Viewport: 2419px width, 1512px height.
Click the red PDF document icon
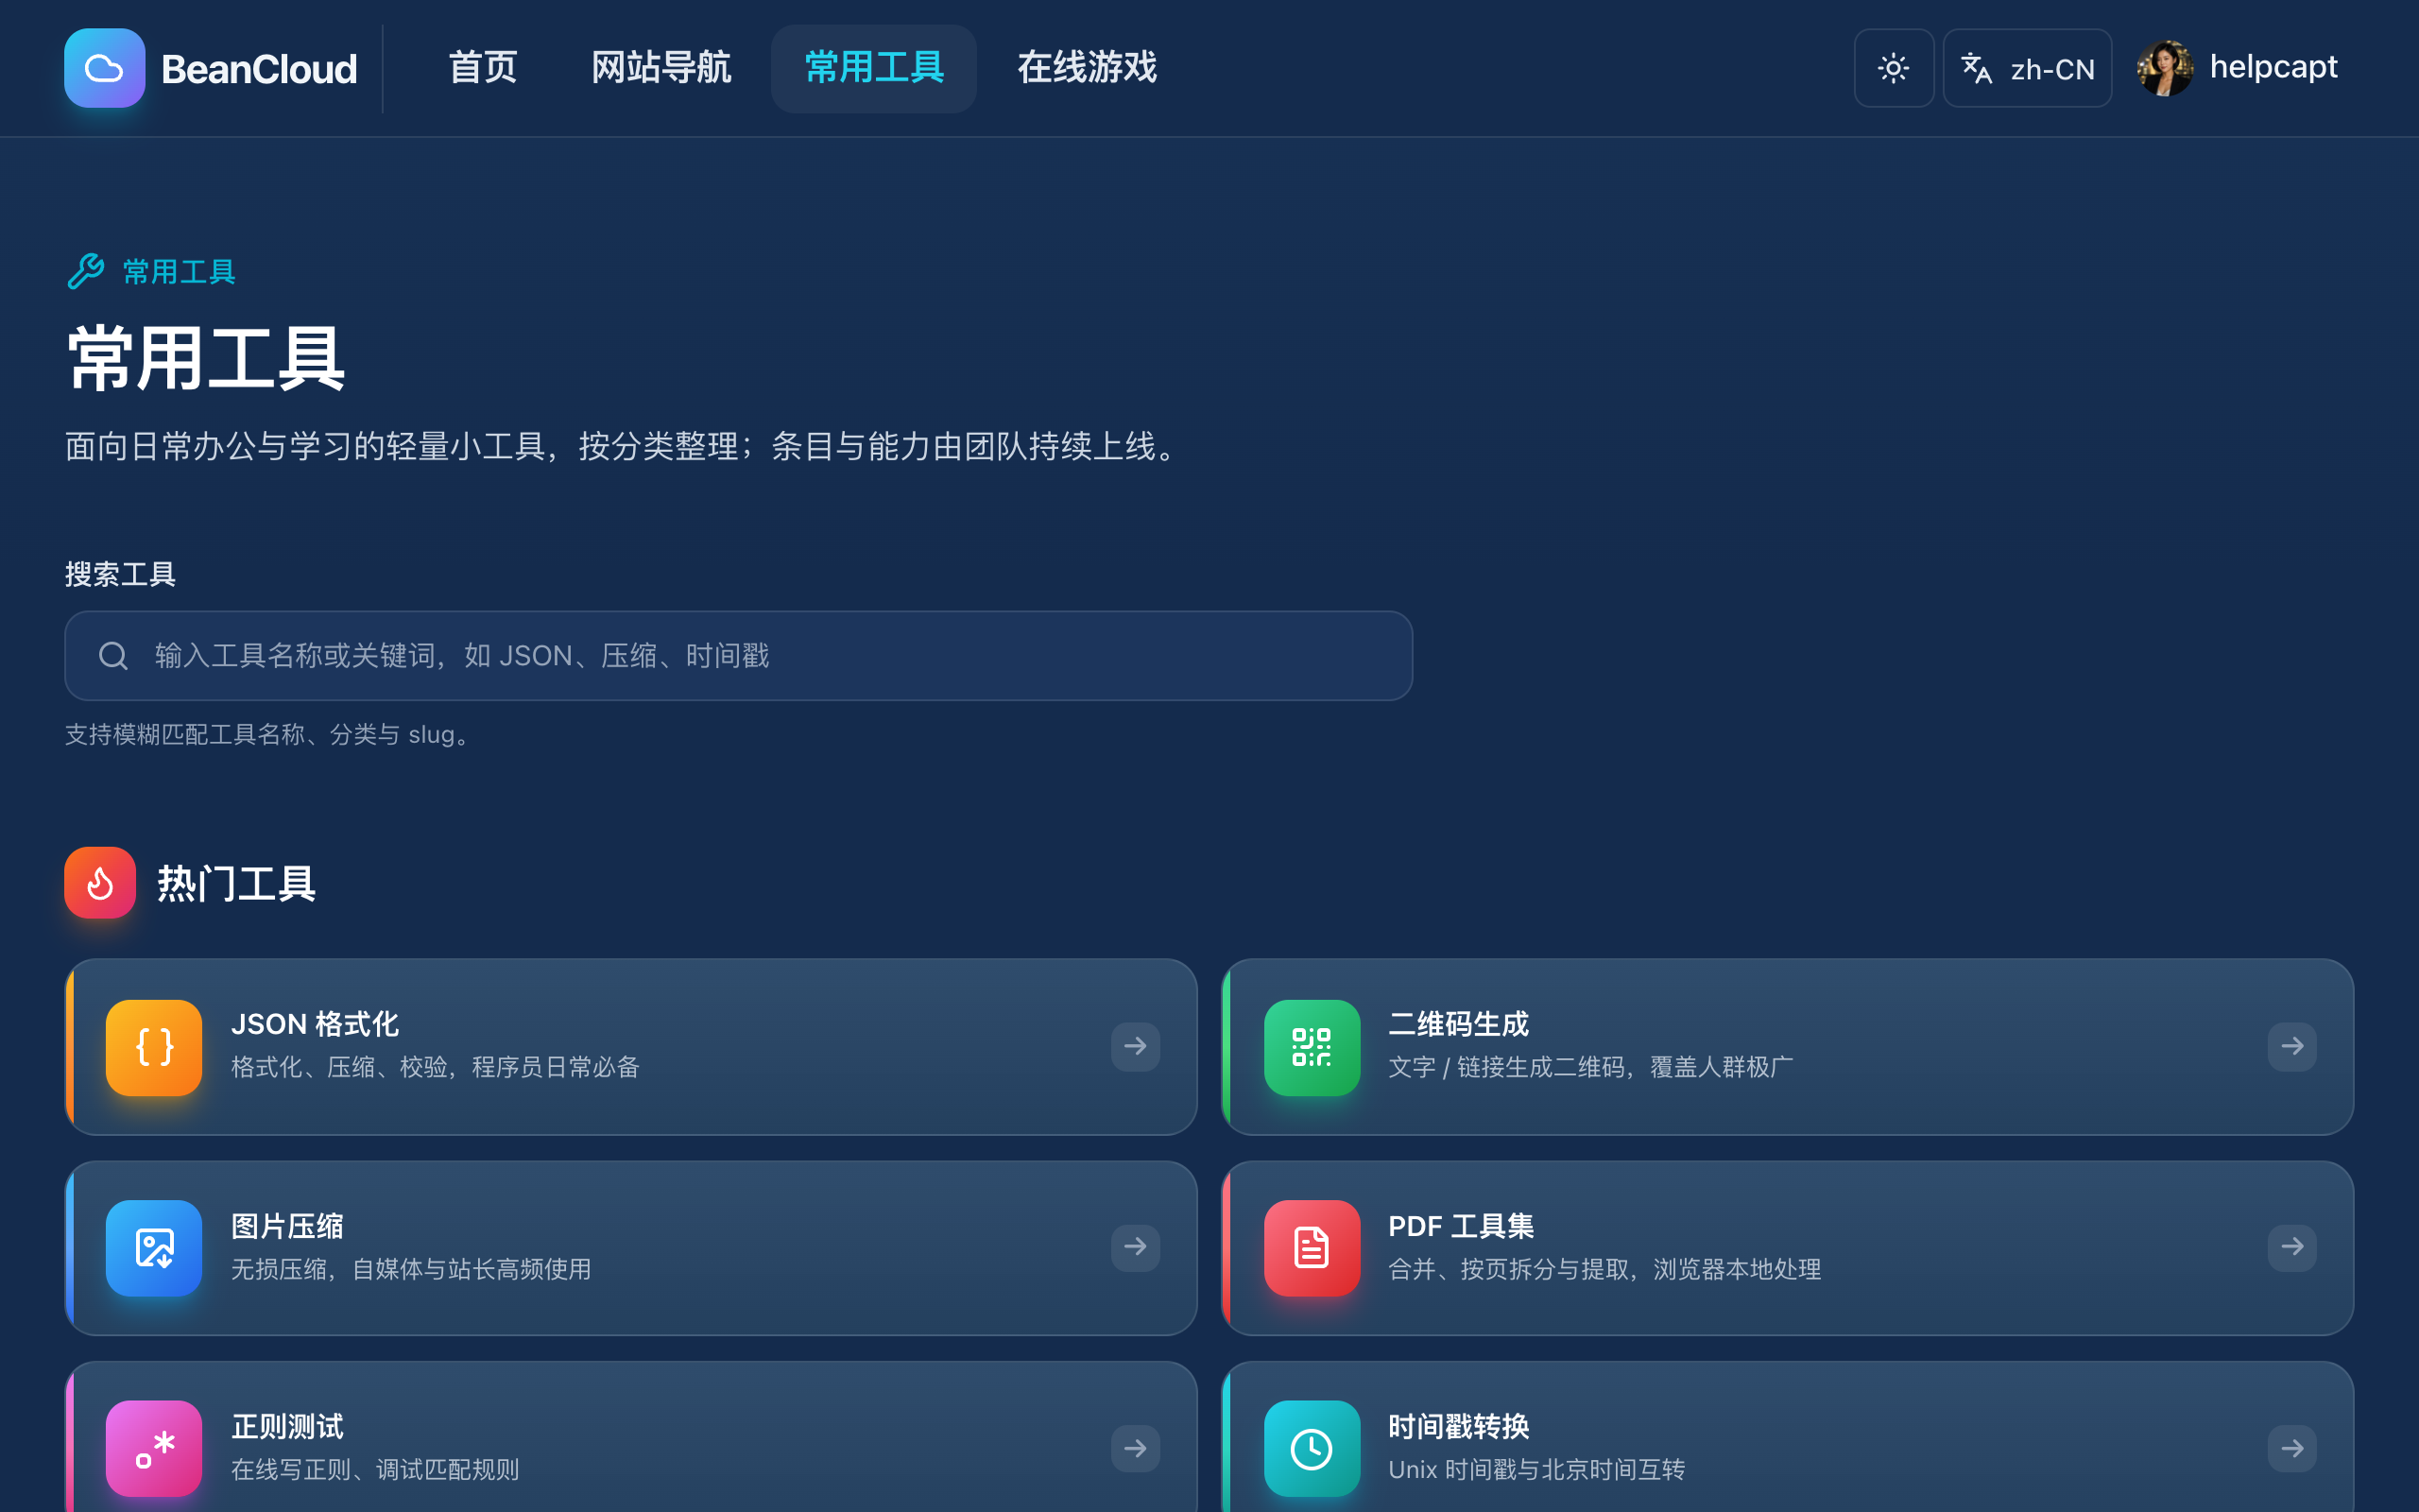pos(1312,1248)
